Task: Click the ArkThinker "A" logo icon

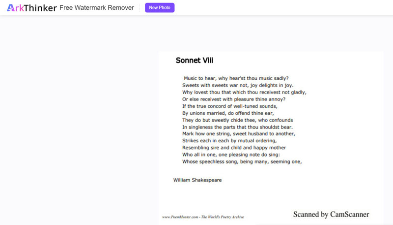Action: (11, 8)
